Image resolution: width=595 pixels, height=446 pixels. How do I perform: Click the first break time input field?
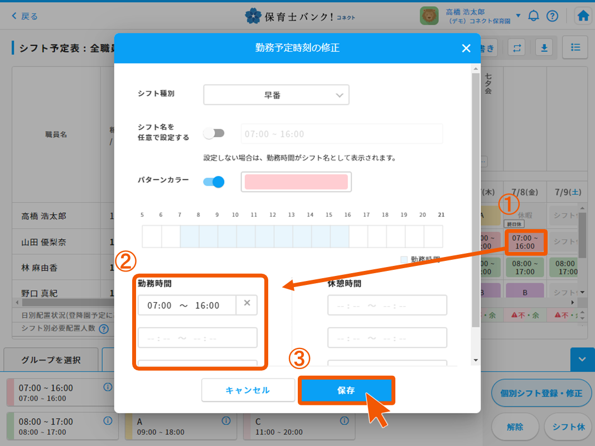click(387, 306)
